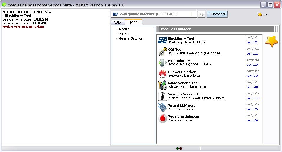Click 'Starting application sign request' log line

[x=27, y=12]
